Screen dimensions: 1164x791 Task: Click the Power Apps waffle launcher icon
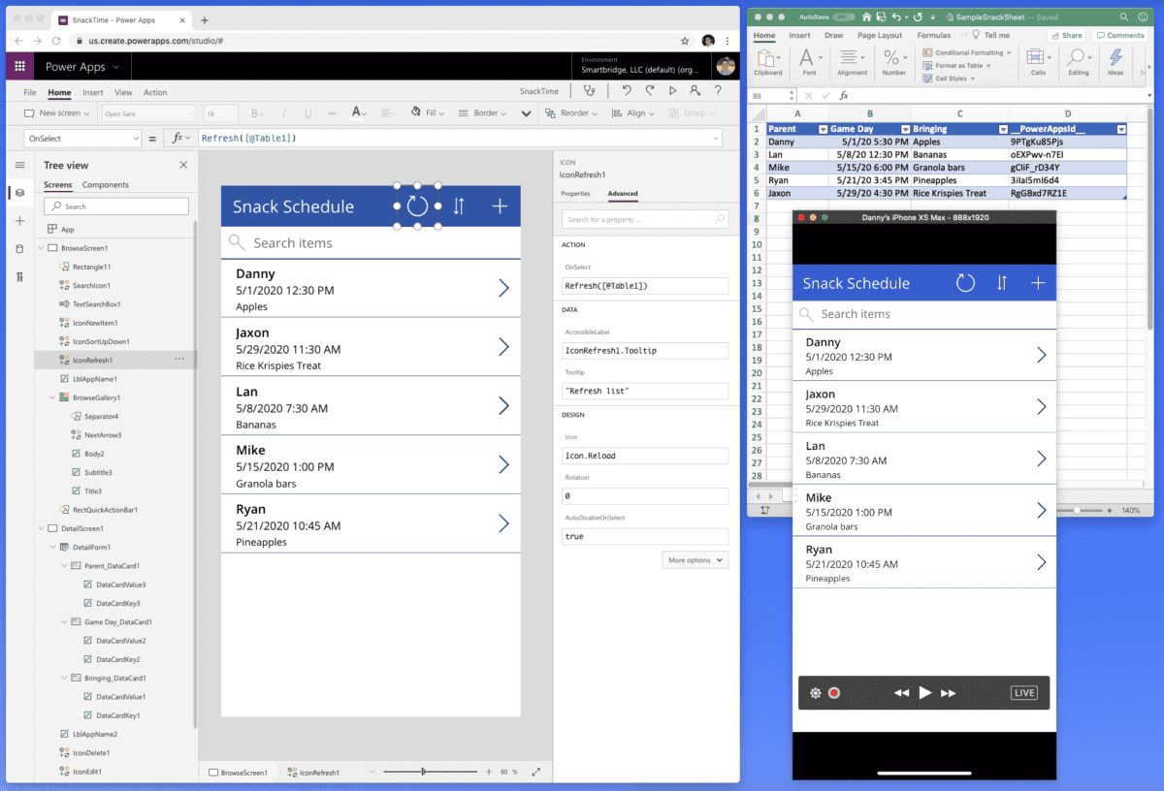(x=19, y=67)
